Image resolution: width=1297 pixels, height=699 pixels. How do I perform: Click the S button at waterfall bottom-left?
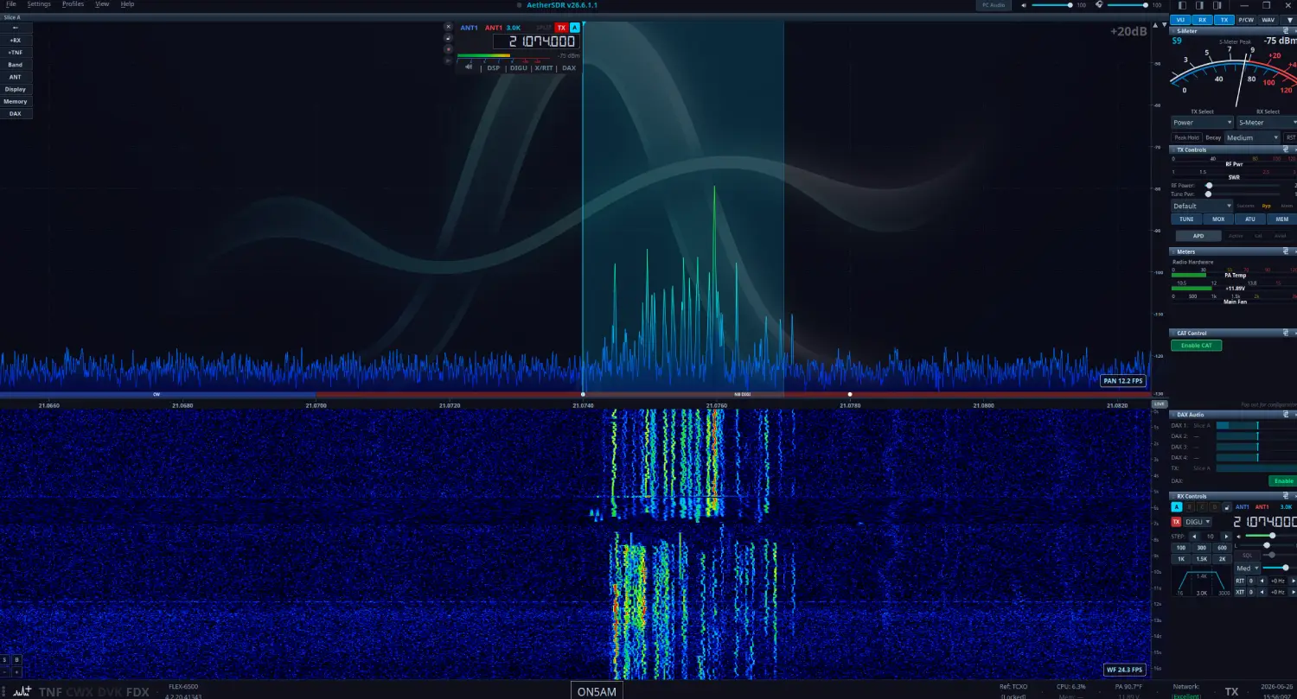5,660
